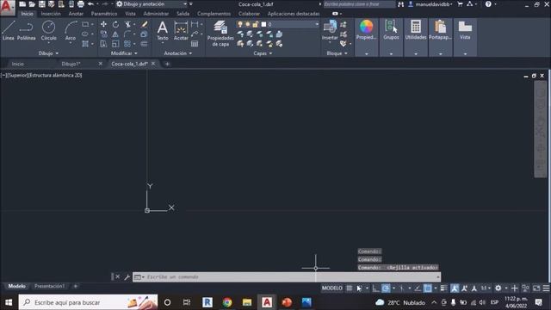This screenshot has width=551, height=310.
Task: Select the Rectangle tool in Dibujo panel
Action: 85,24
